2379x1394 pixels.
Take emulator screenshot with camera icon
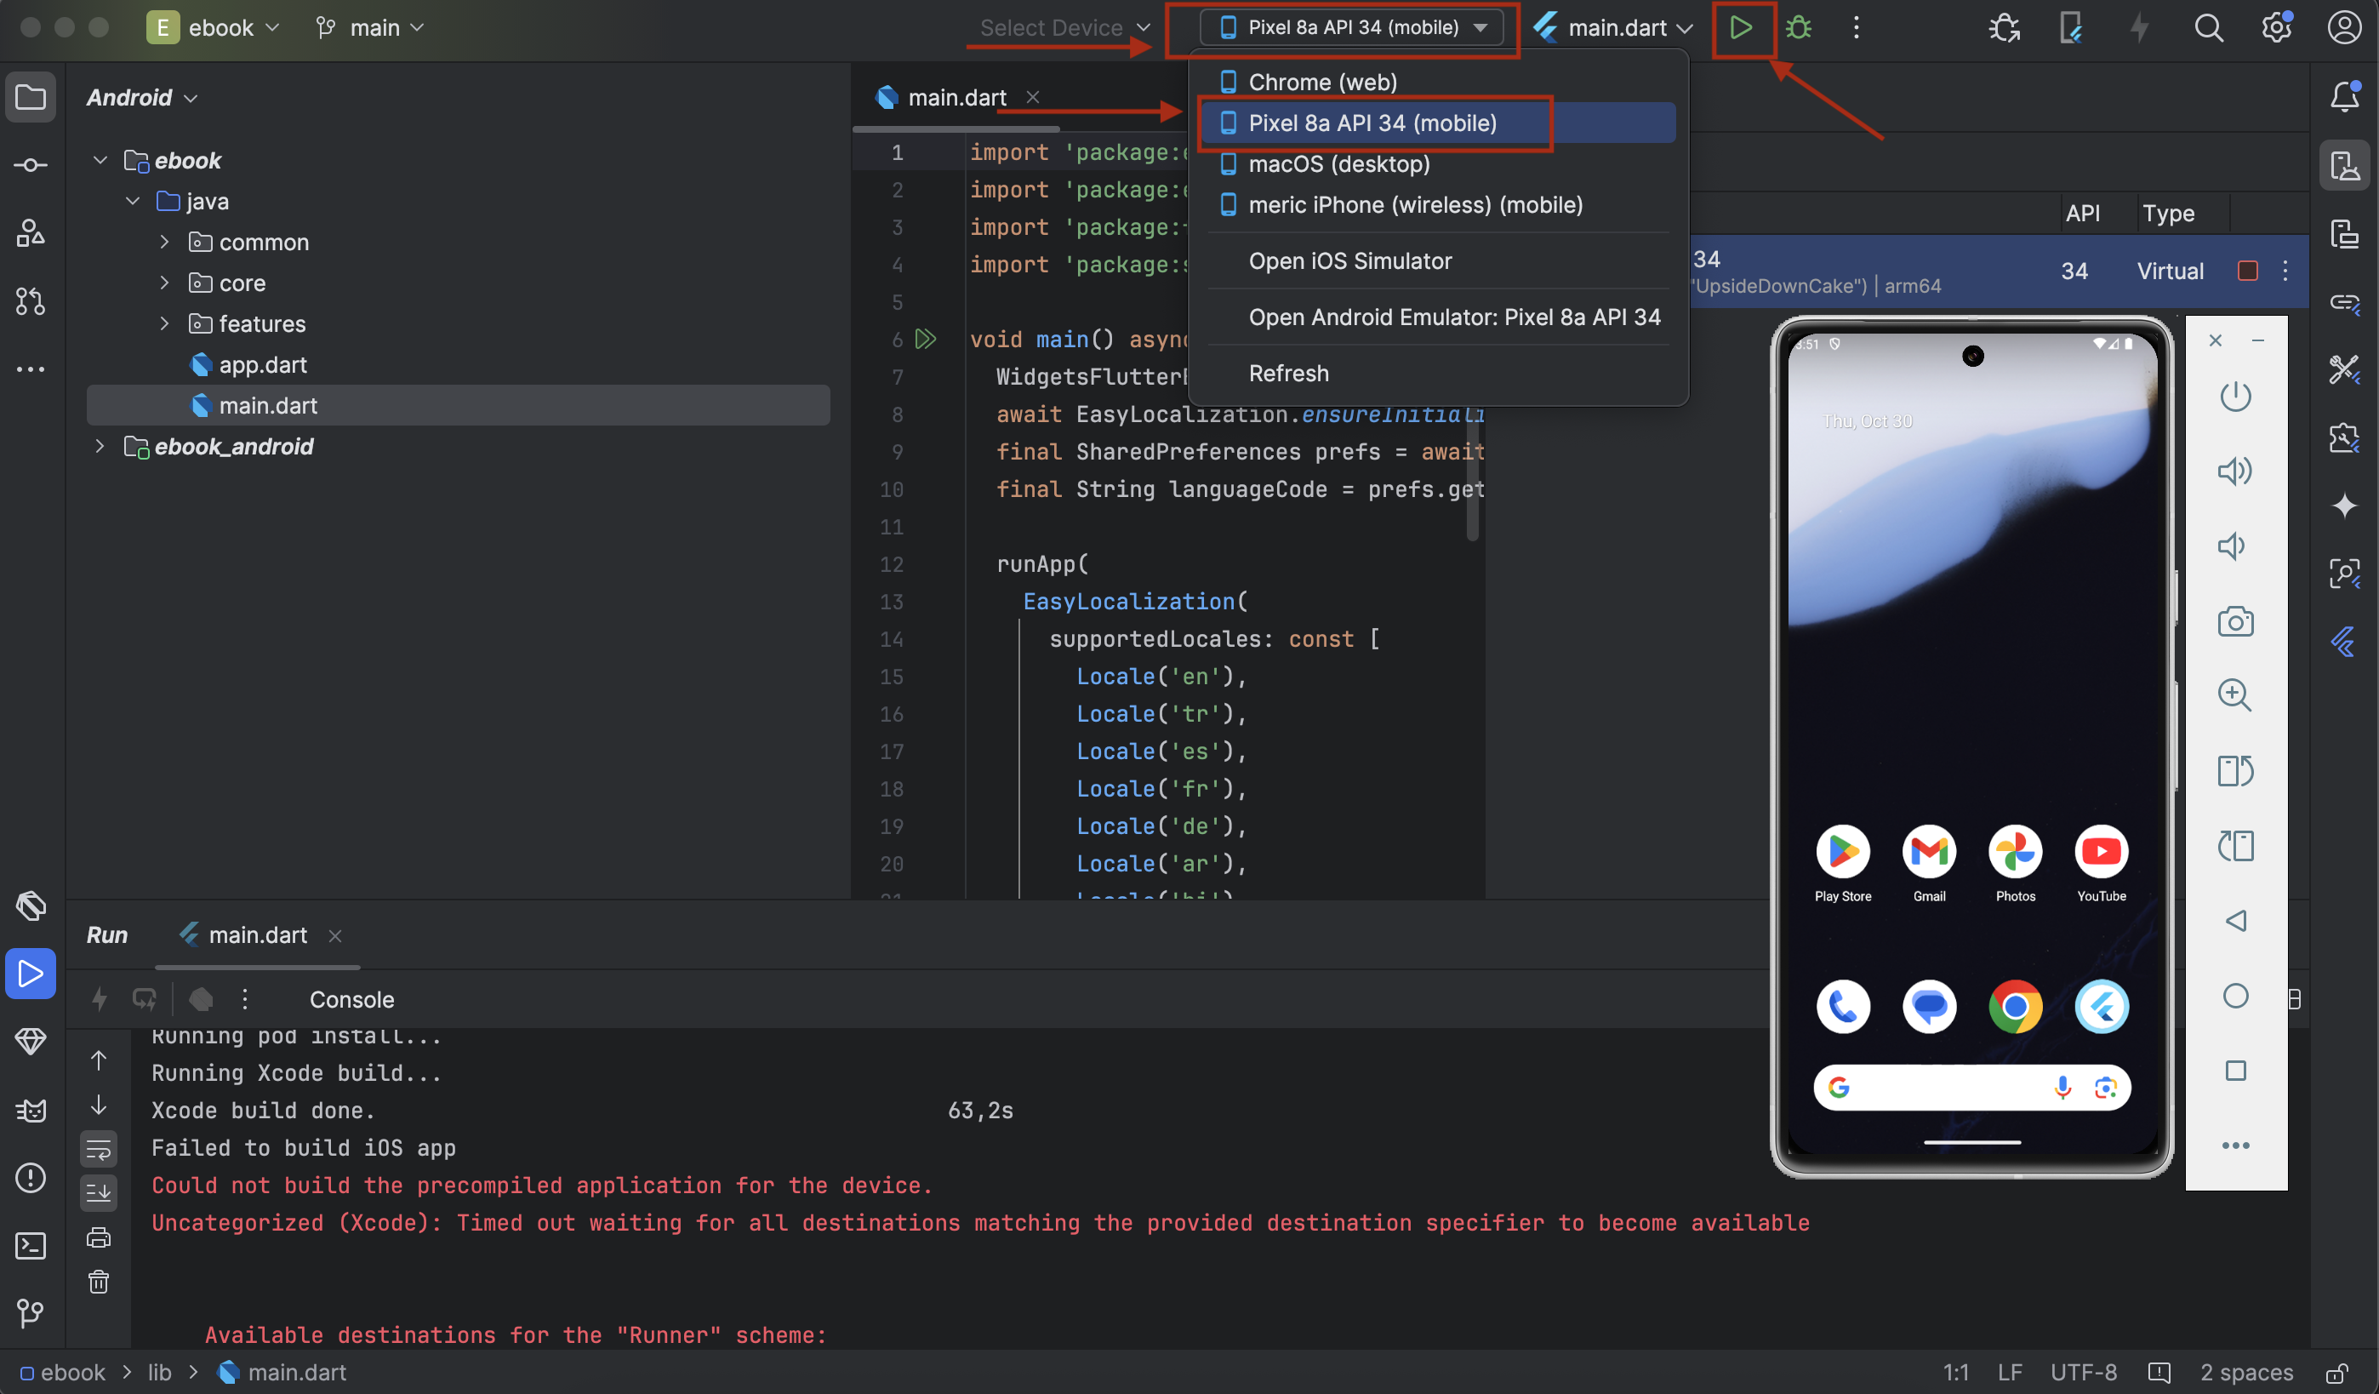tap(2234, 621)
